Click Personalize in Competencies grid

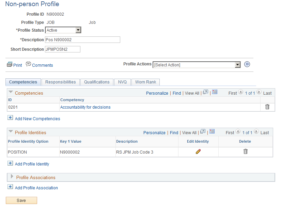coord(157,93)
